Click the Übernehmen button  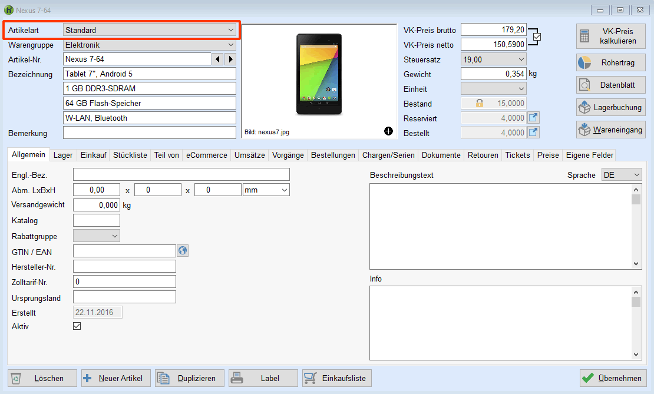point(613,378)
